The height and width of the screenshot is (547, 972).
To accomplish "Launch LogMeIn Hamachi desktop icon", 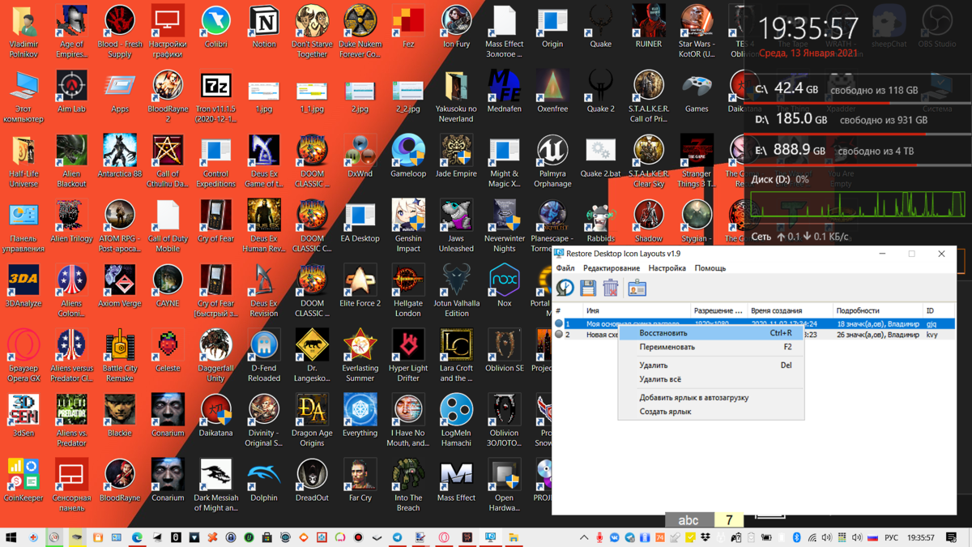I will coord(456,420).
